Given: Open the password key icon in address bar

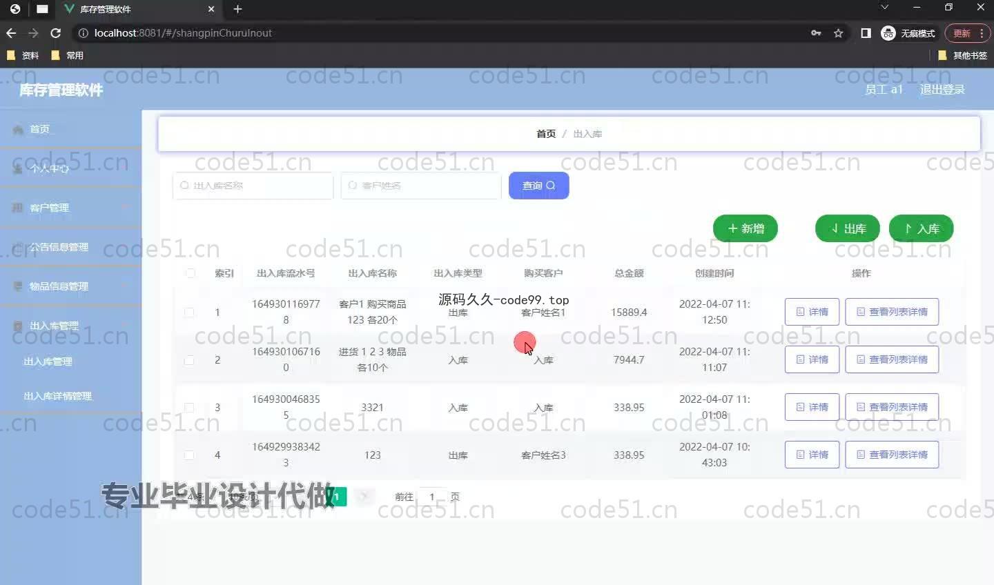Looking at the screenshot, I should [x=816, y=33].
